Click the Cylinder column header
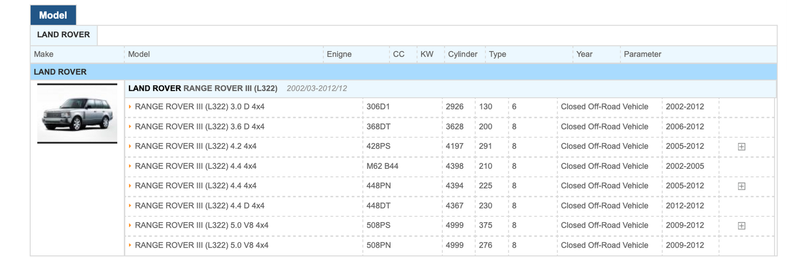The image size is (787, 263). coord(463,54)
